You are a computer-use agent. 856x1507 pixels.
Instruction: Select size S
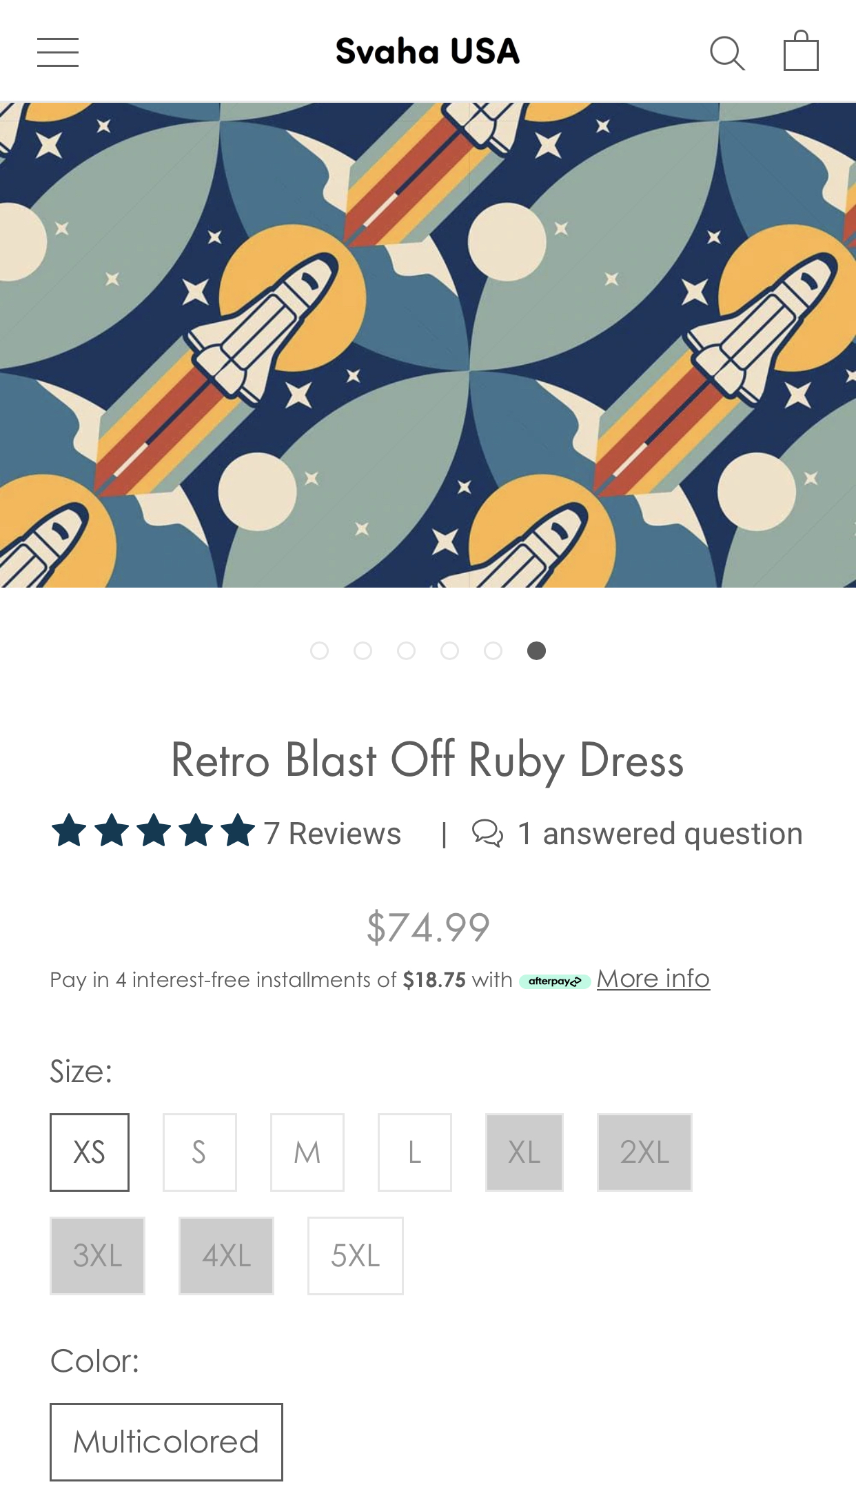[x=200, y=1152]
